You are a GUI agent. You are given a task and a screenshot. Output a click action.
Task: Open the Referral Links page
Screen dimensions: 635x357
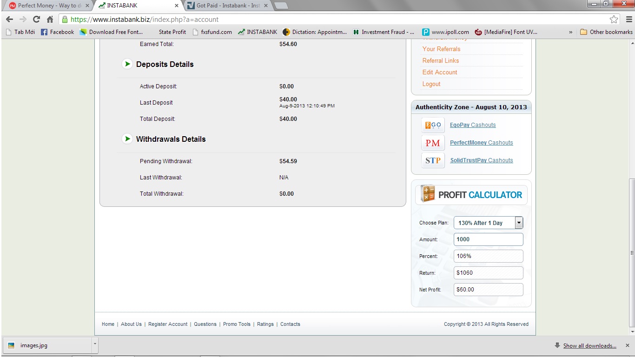click(x=441, y=60)
